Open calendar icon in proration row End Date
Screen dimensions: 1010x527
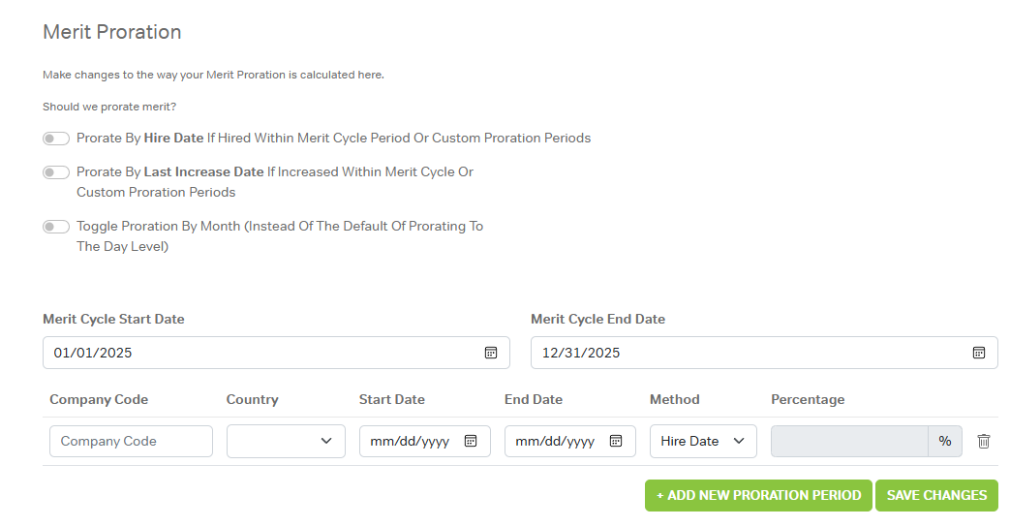tap(616, 441)
